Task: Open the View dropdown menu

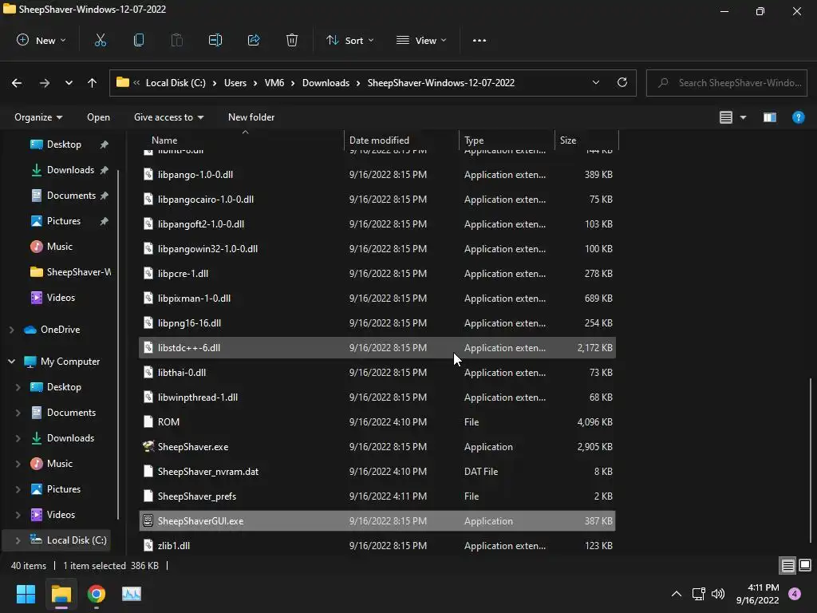Action: coord(421,40)
